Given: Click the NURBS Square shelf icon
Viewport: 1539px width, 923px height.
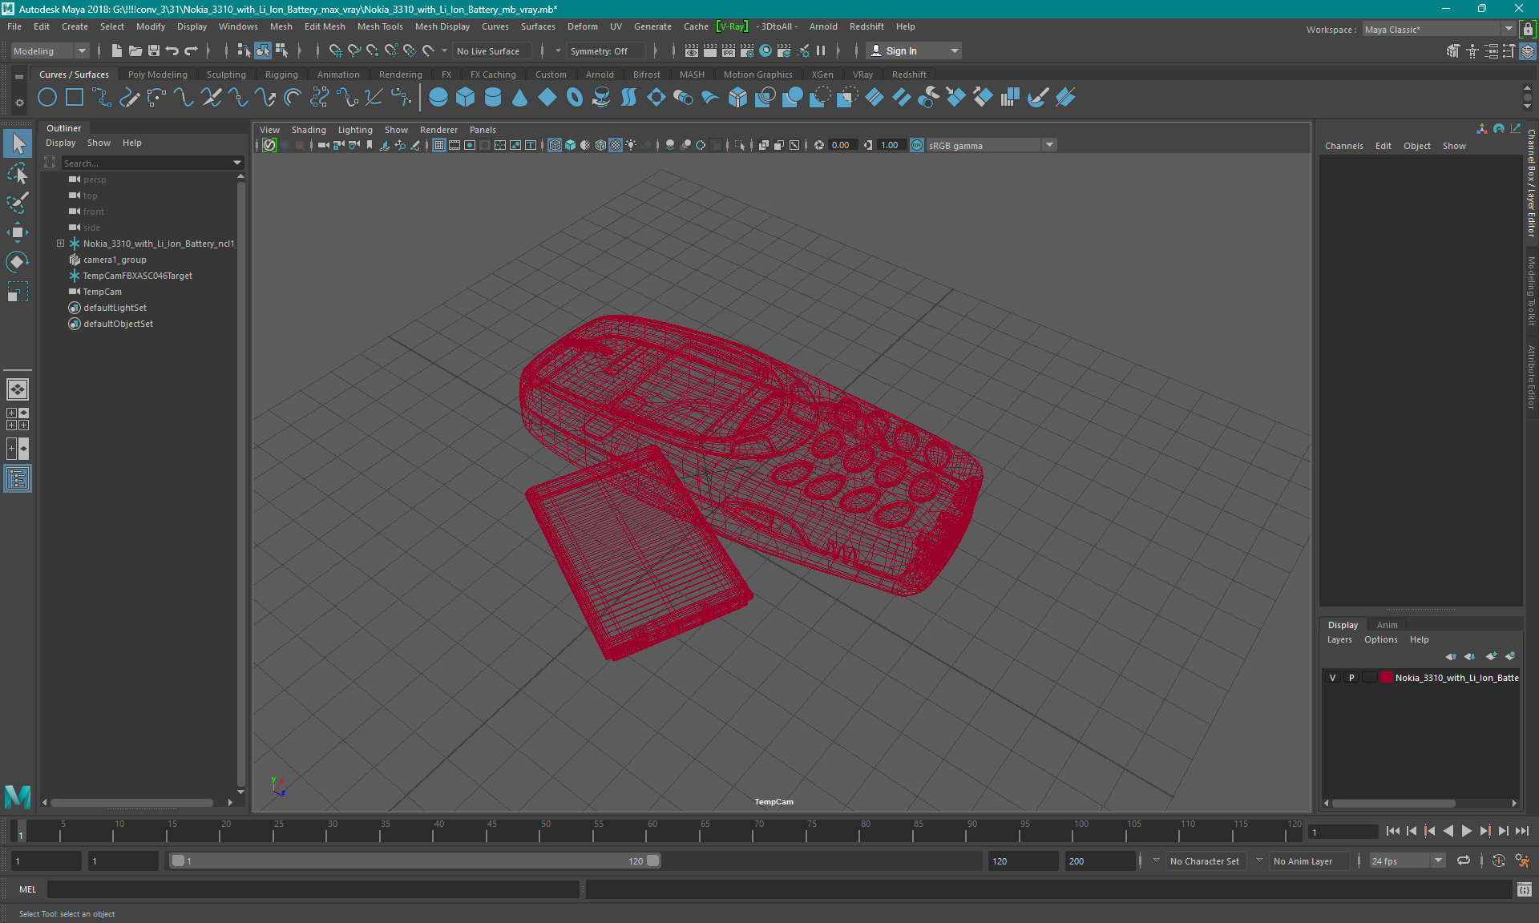Looking at the screenshot, I should (x=75, y=98).
